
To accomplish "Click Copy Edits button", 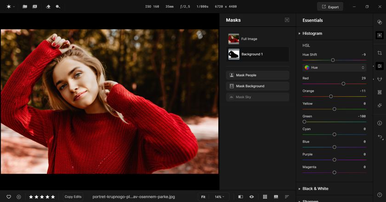I will (x=73, y=197).
